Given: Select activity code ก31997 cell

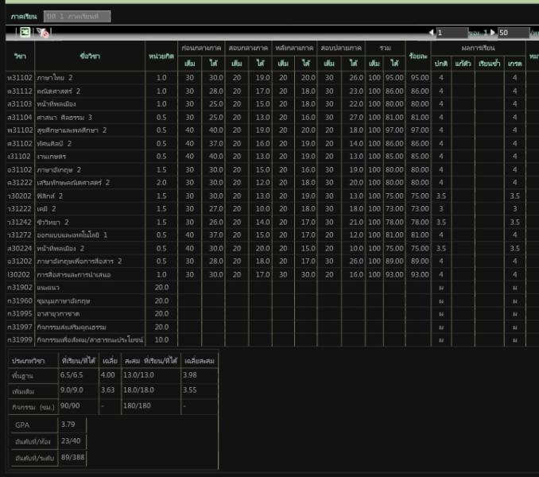Looking at the screenshot, I should coord(20,327).
